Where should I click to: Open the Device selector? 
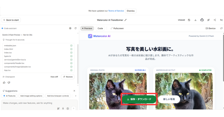click(x=211, y=29)
